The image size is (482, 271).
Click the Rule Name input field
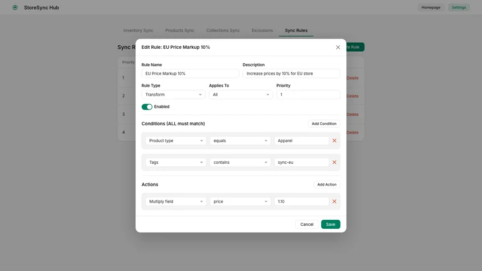(190, 73)
